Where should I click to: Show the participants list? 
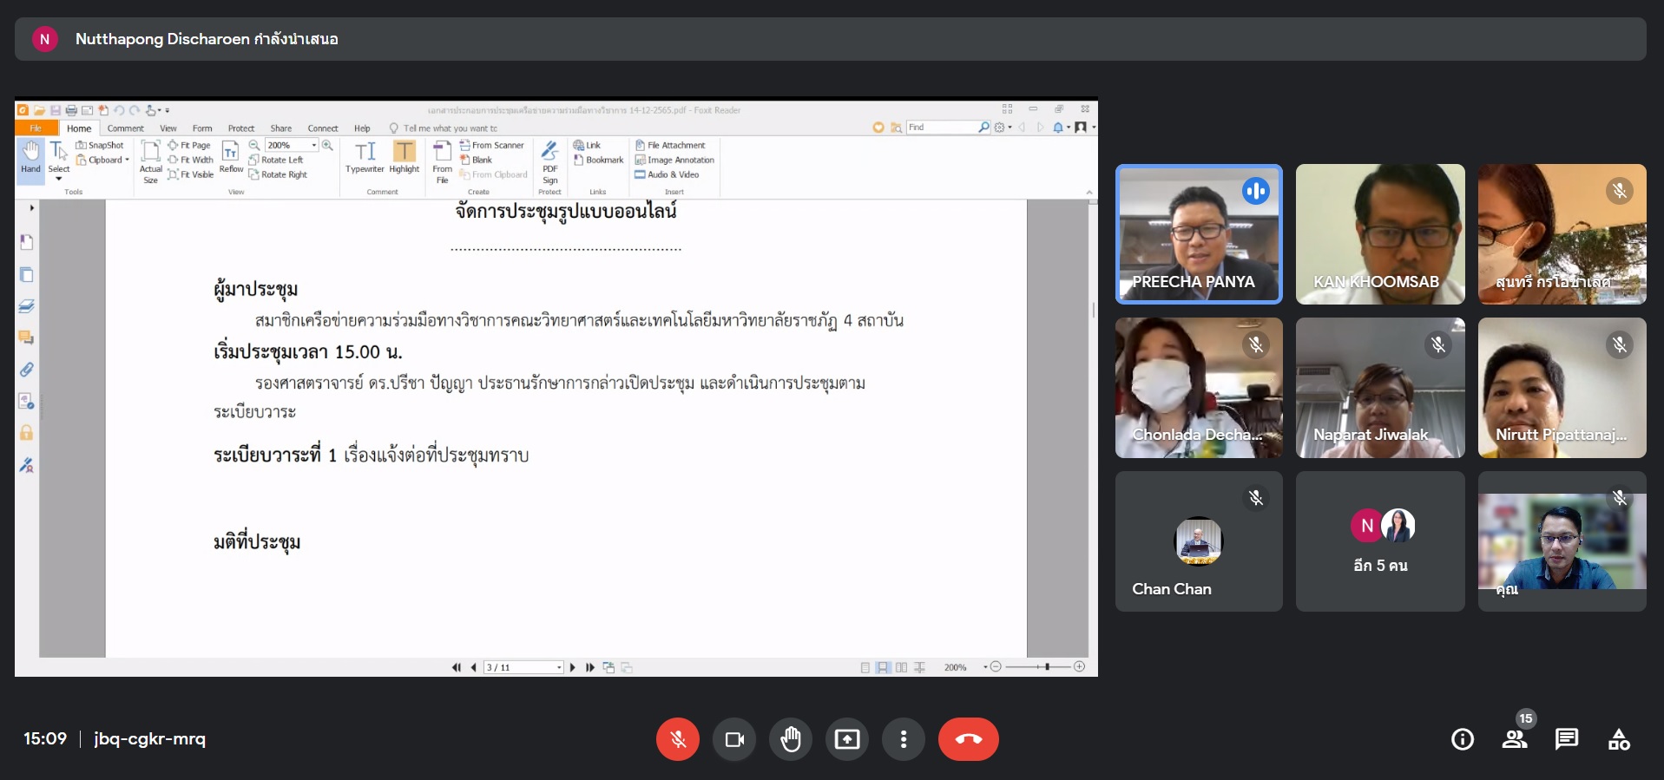click(1515, 739)
